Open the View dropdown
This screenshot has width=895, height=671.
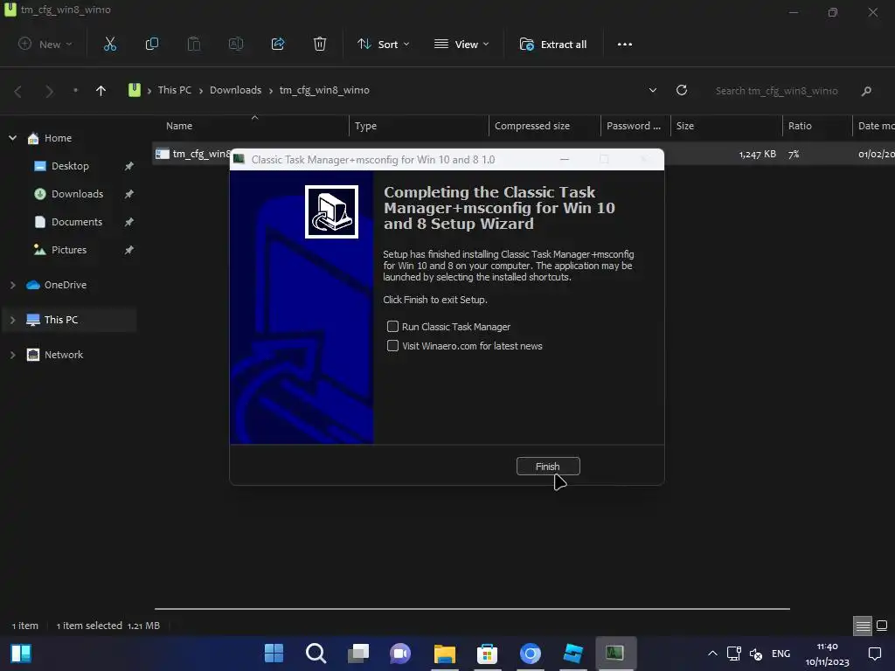(461, 44)
